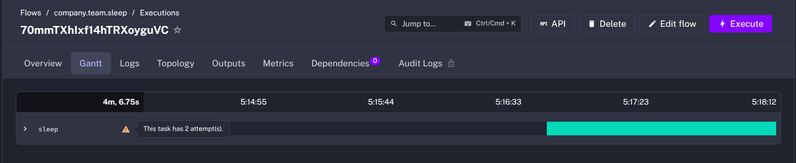Go to Flows breadcrumb link

pyautogui.click(x=31, y=13)
